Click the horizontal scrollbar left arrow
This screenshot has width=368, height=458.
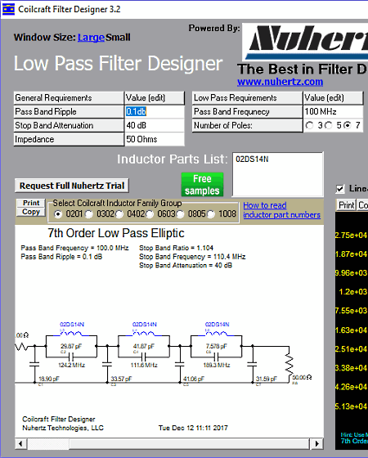pyautogui.click(x=20, y=443)
